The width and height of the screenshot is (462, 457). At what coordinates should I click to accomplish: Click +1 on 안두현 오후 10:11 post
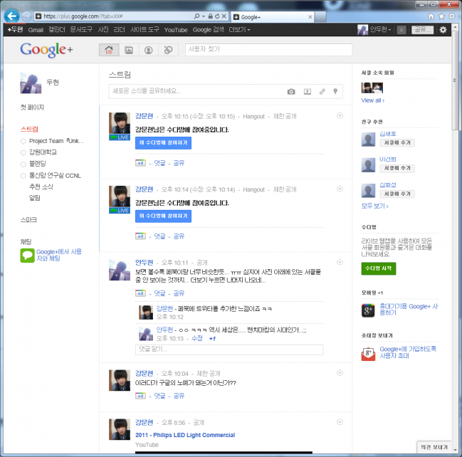coord(140,293)
